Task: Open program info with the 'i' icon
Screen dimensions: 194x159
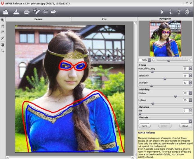Action: click(171, 12)
